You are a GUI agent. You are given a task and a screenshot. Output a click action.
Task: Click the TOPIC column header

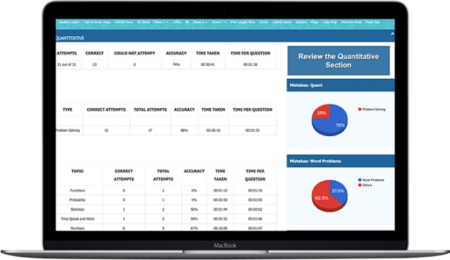(x=77, y=171)
